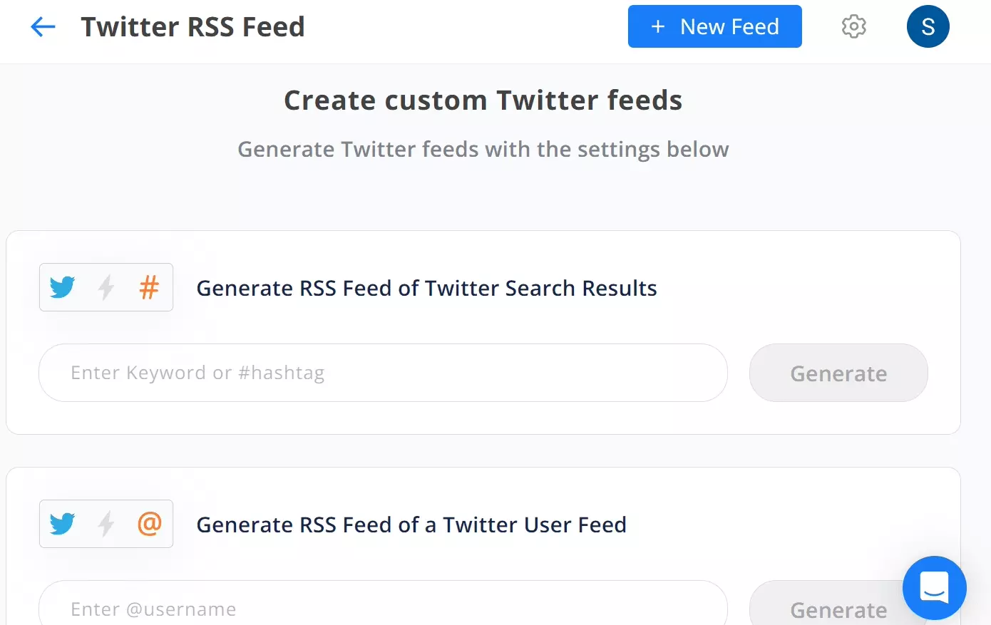Click the Create custom Twitter feeds heading
The image size is (991, 625).
point(483,100)
